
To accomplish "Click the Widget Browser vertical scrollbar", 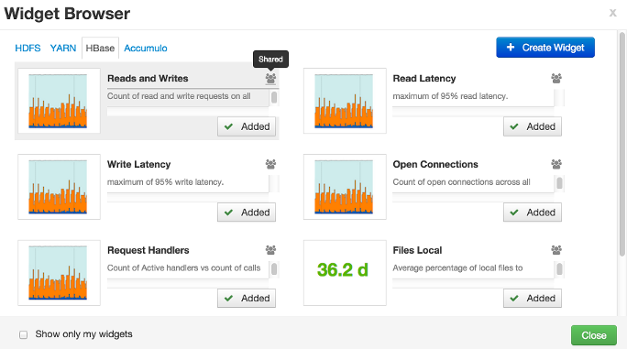I will pyautogui.click(x=621, y=144).
